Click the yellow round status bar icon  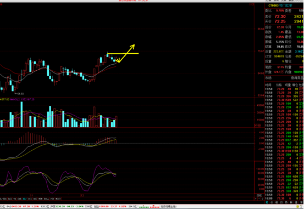point(297,207)
